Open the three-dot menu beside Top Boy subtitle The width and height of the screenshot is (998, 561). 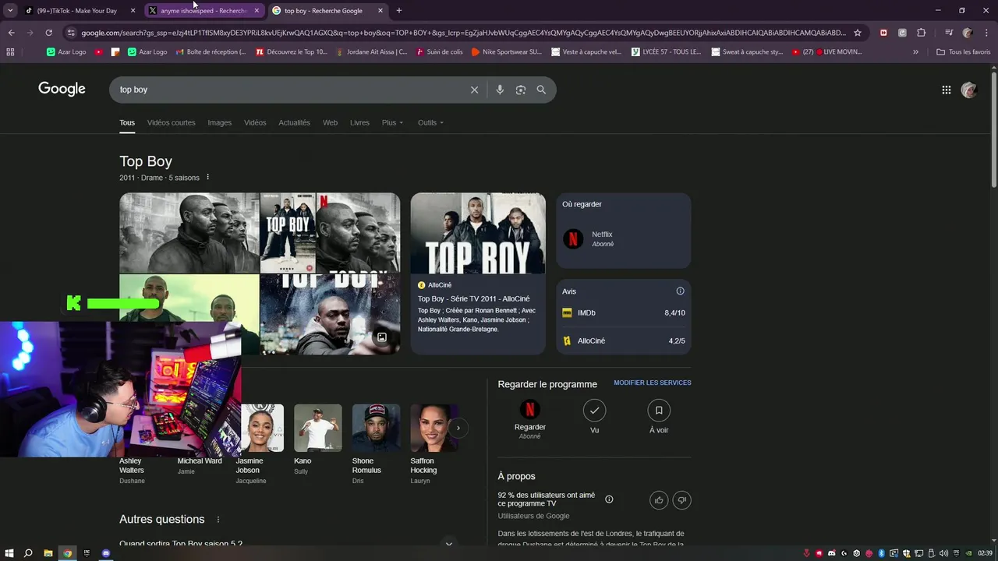207,178
